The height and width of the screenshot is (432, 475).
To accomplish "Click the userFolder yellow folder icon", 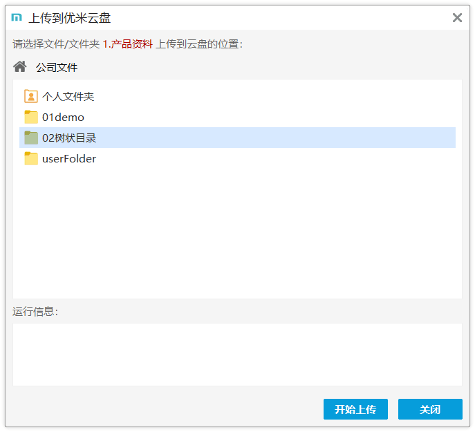I will click(x=31, y=158).
